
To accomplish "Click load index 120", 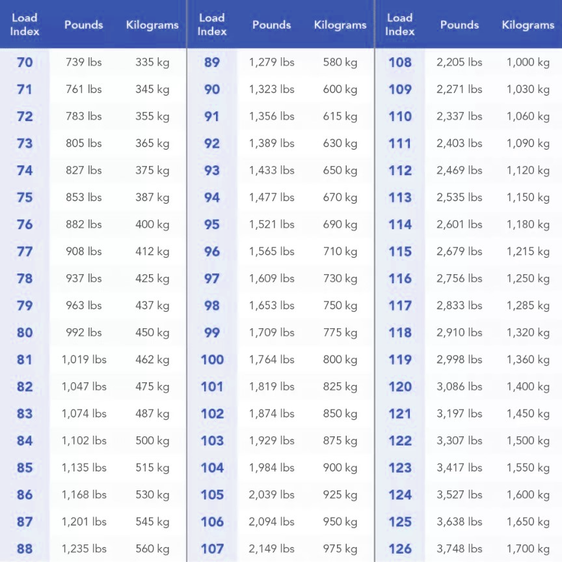I will [x=400, y=387].
